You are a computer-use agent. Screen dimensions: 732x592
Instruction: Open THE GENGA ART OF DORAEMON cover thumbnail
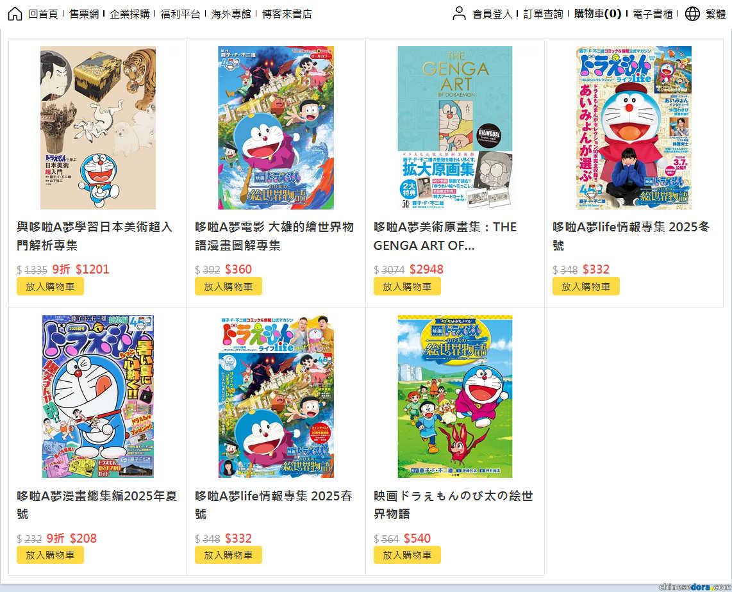coord(455,127)
